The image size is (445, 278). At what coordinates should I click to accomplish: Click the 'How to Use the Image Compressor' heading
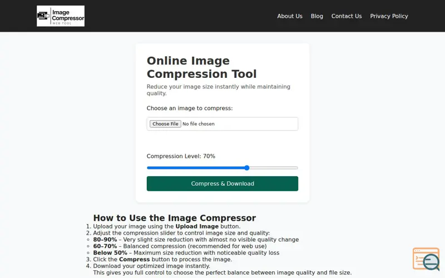[174, 218]
